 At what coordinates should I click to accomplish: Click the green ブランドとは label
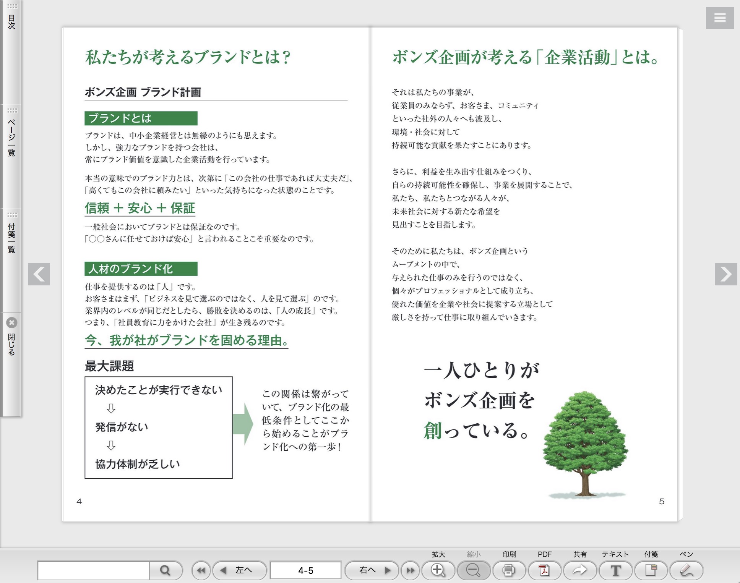[x=141, y=118]
